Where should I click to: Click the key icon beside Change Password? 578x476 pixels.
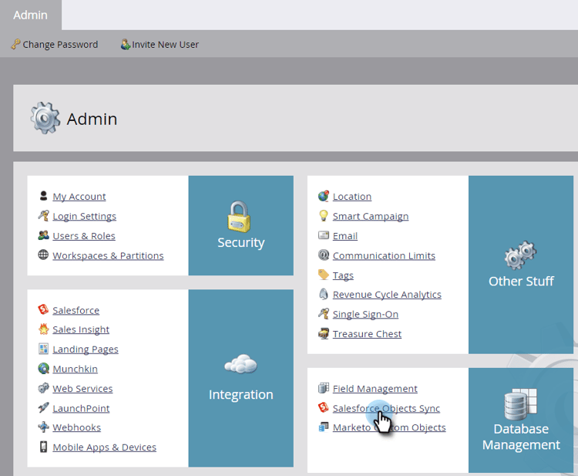[x=15, y=44]
